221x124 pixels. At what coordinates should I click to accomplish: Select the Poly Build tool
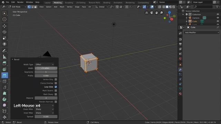tap(4, 93)
